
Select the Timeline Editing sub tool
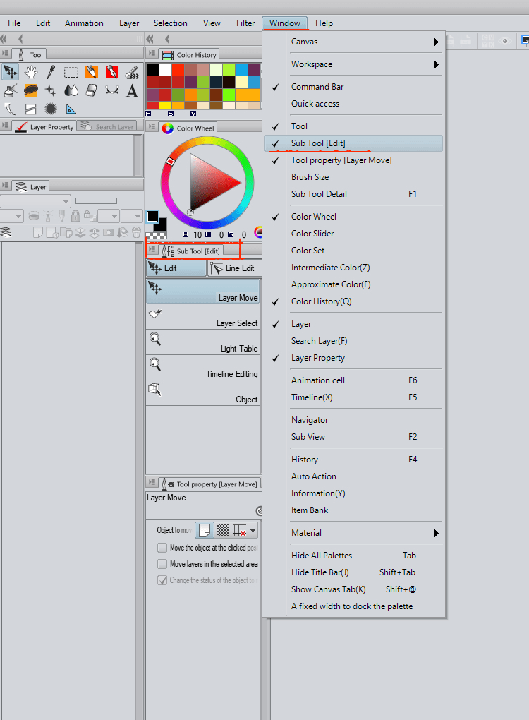click(203, 367)
